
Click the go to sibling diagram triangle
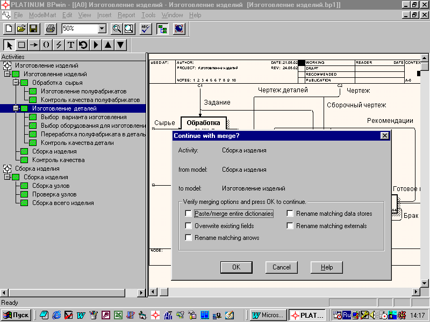[96, 45]
